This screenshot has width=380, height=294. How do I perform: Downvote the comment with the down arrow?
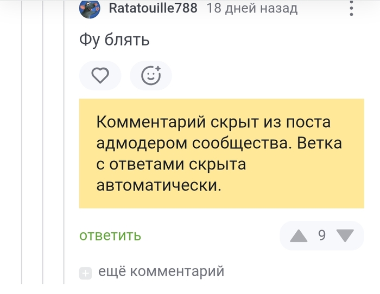point(345,236)
